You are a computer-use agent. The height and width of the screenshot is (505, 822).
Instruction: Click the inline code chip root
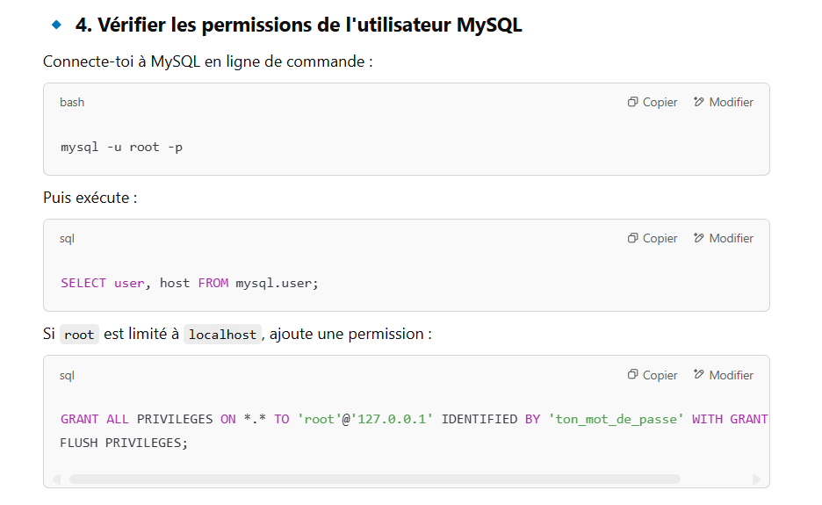79,335
